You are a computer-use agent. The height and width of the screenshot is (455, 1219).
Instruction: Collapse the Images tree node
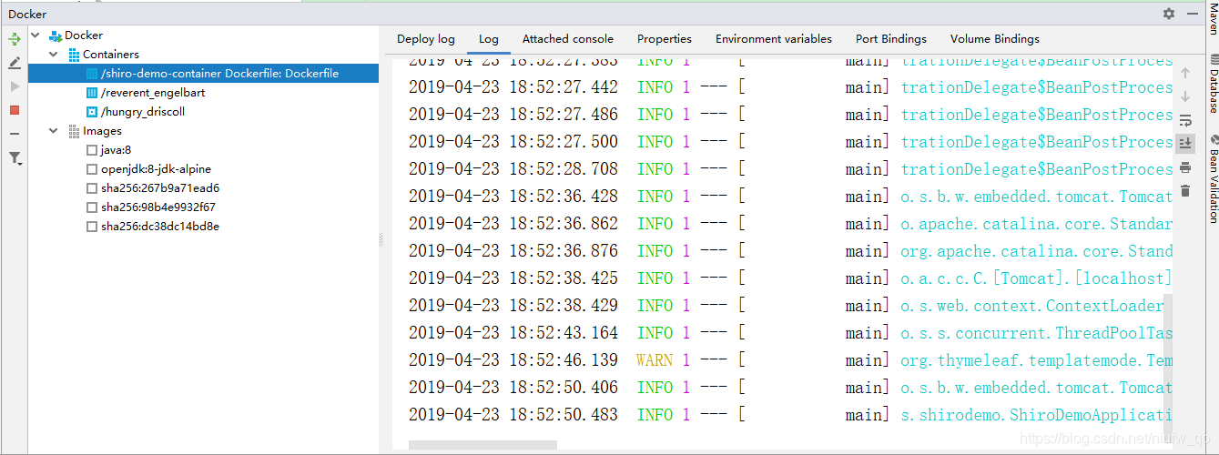coord(54,131)
